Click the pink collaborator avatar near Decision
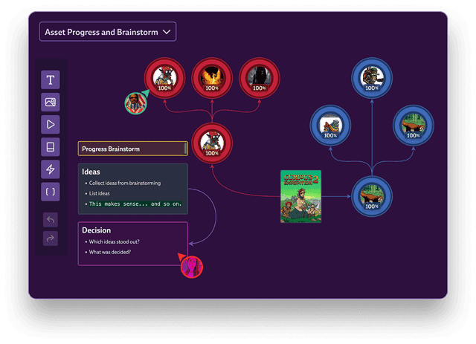476x344 pixels. click(x=192, y=265)
